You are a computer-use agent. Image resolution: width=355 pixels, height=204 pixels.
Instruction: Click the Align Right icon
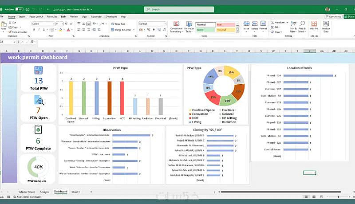coord(88,30)
